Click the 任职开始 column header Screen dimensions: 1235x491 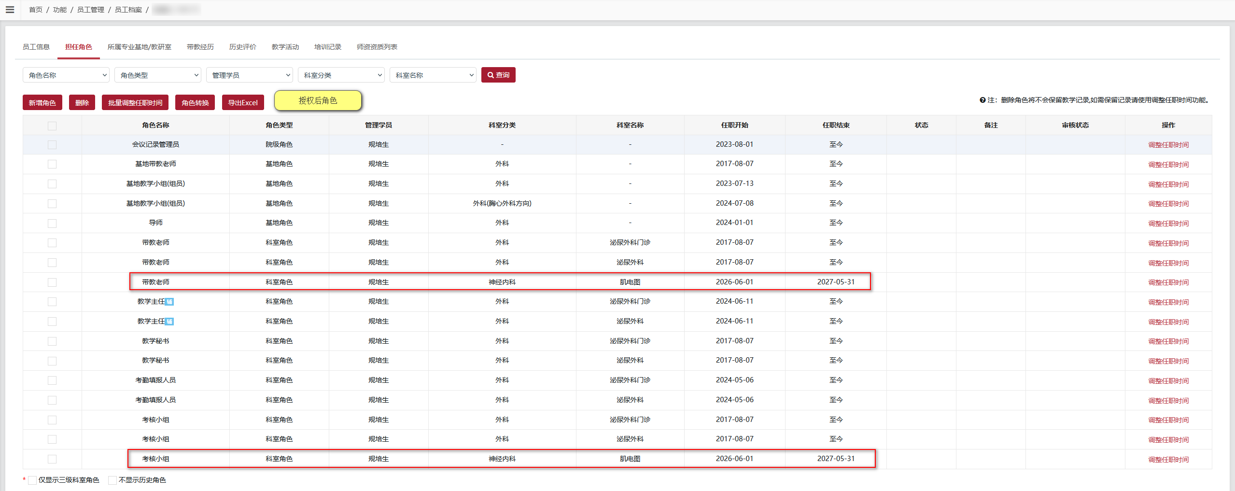coord(734,125)
